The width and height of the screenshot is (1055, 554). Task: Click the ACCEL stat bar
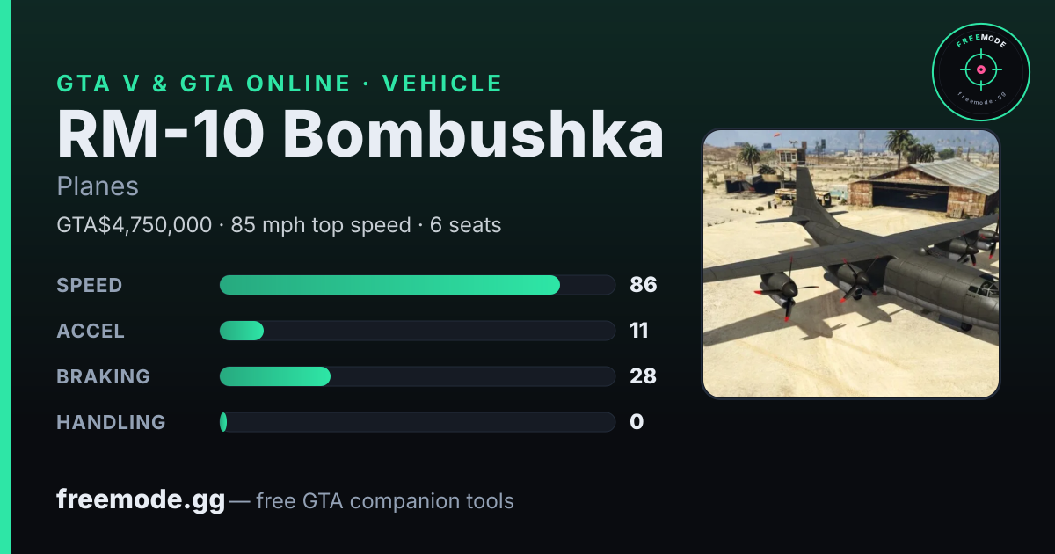coord(417,331)
